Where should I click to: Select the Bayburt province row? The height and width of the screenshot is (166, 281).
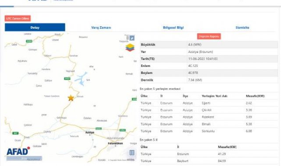[209, 161]
